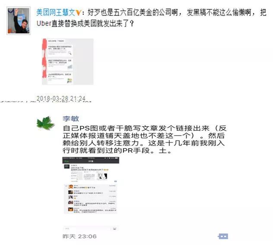Click the 美团网王慧文 username link

pyautogui.click(x=56, y=12)
